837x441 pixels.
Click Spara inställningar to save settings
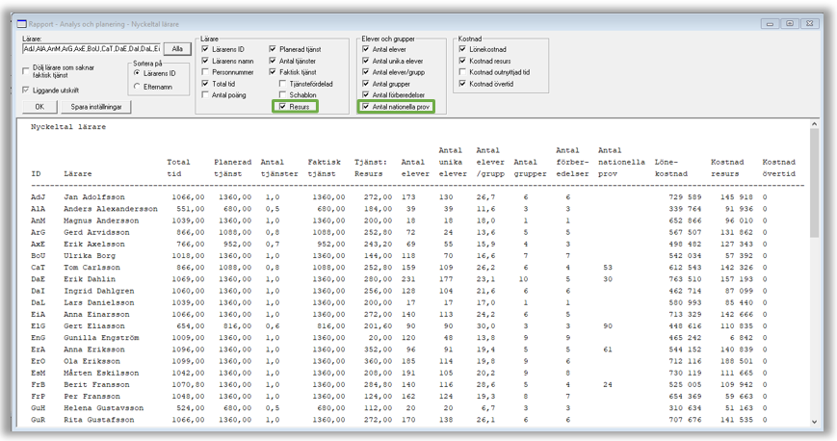[96, 106]
